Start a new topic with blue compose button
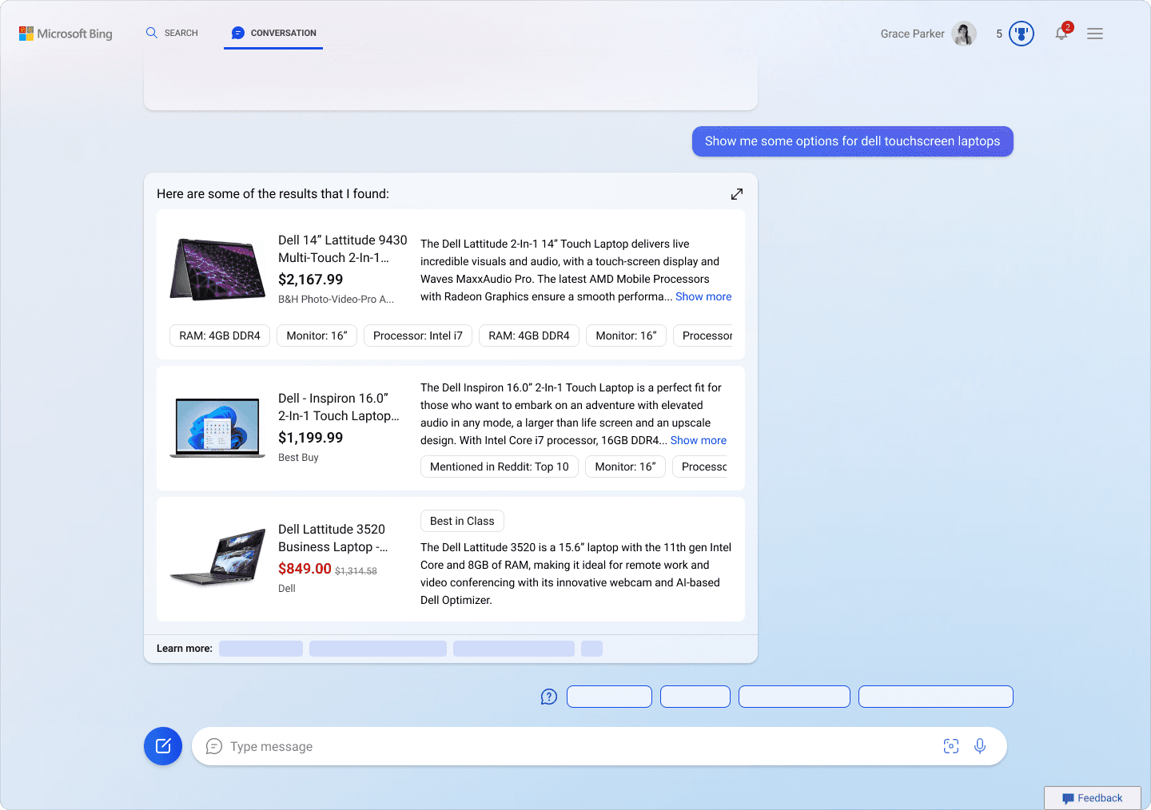This screenshot has width=1151, height=810. point(163,746)
